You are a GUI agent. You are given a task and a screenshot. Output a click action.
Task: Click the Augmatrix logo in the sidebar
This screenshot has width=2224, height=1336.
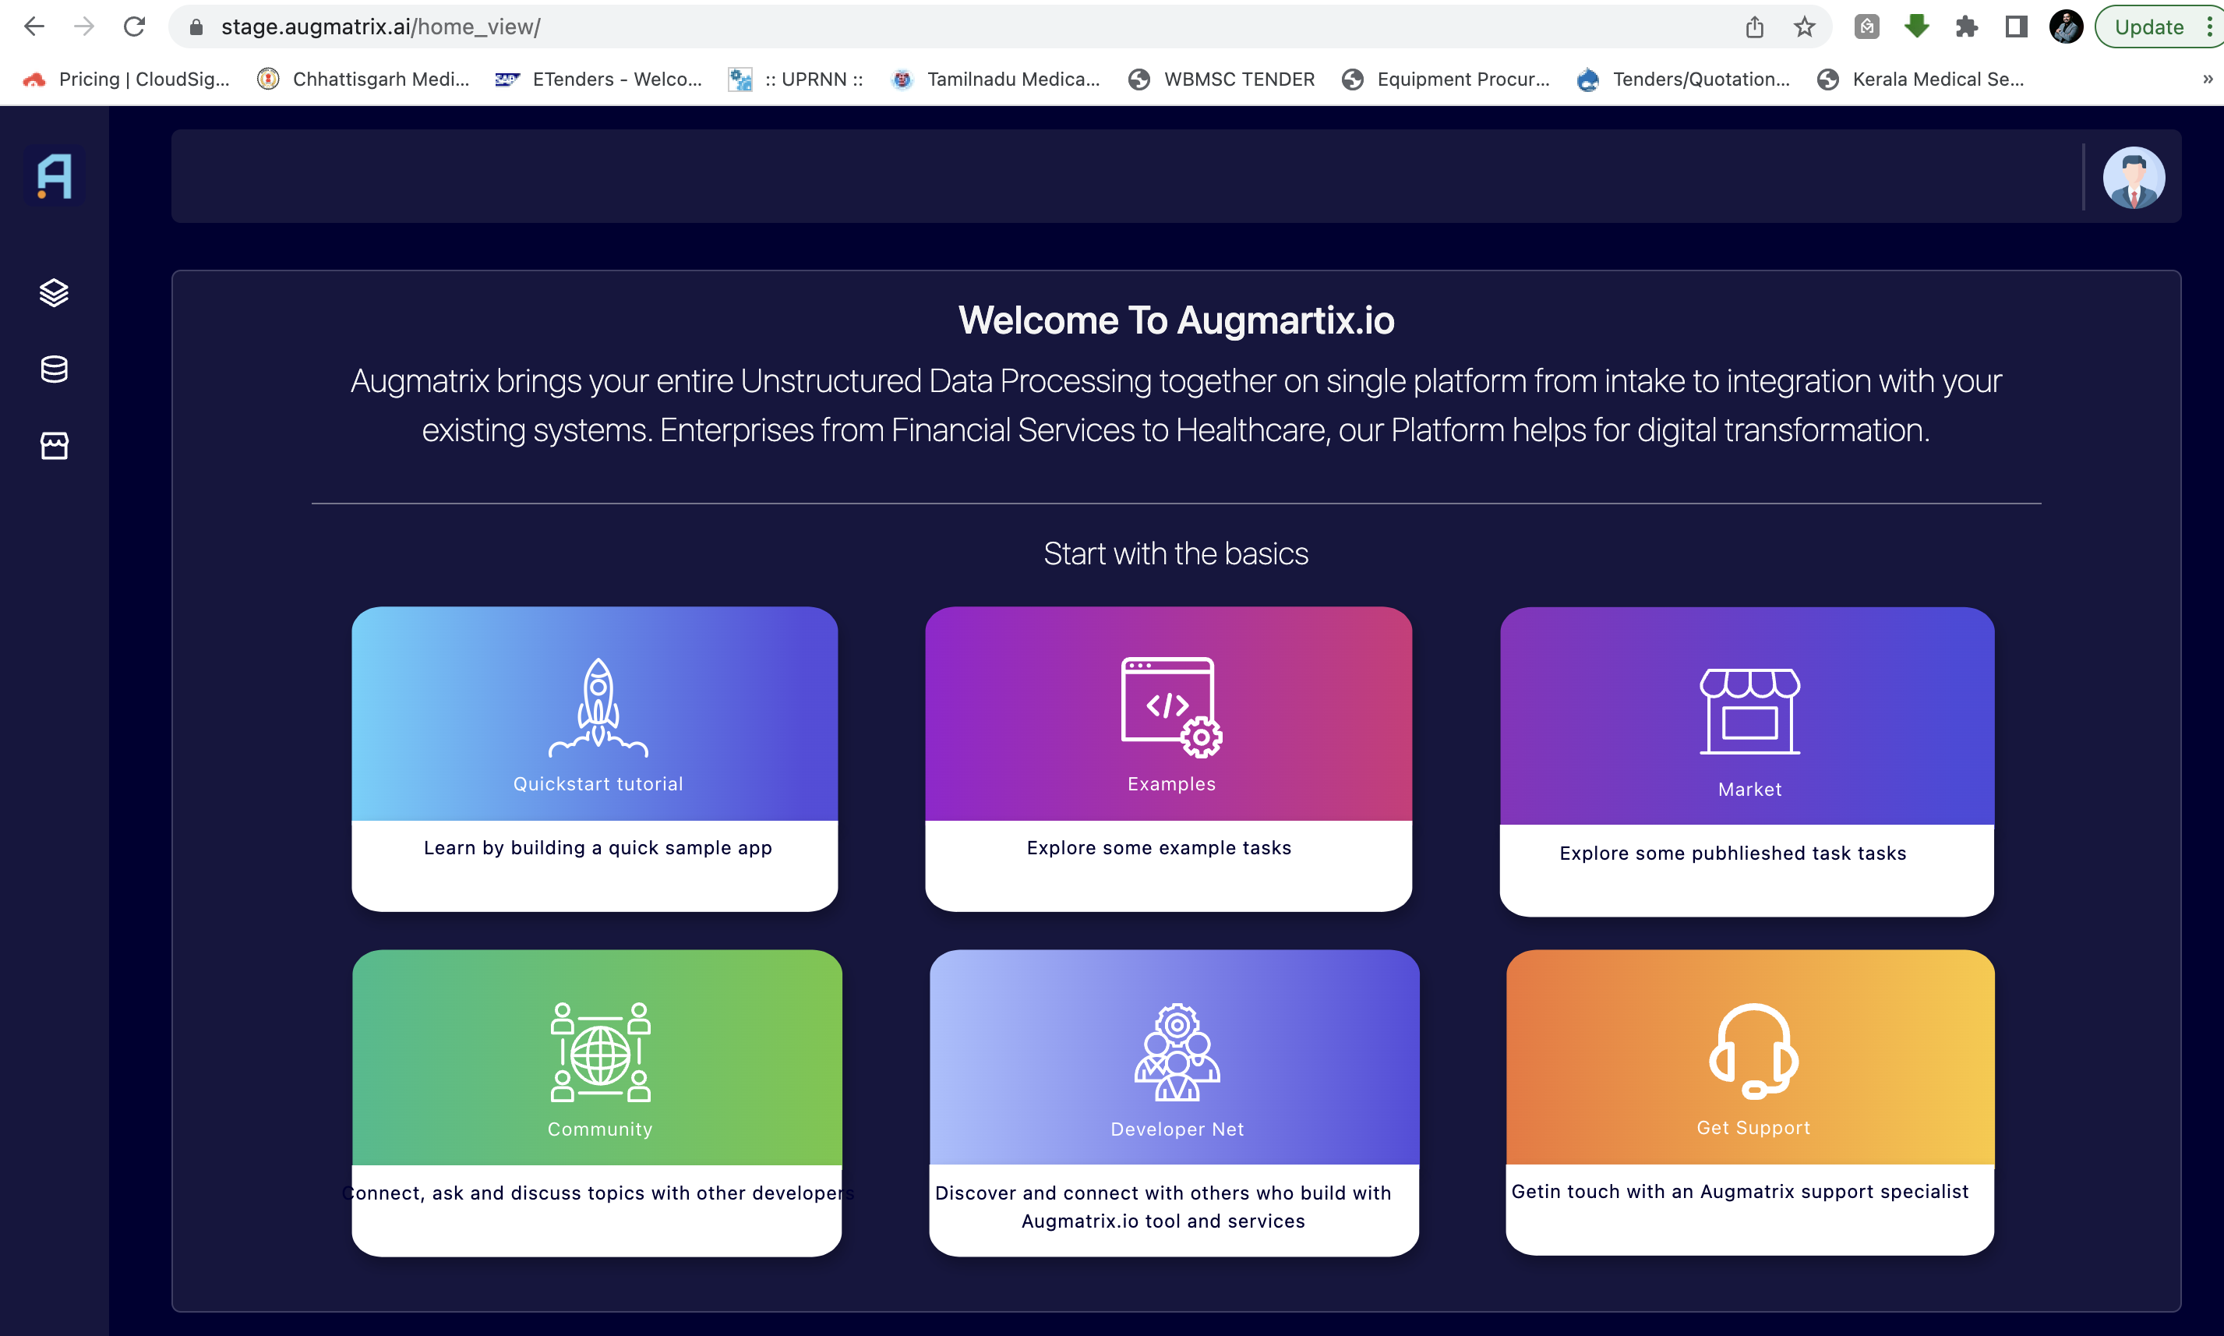tap(53, 176)
